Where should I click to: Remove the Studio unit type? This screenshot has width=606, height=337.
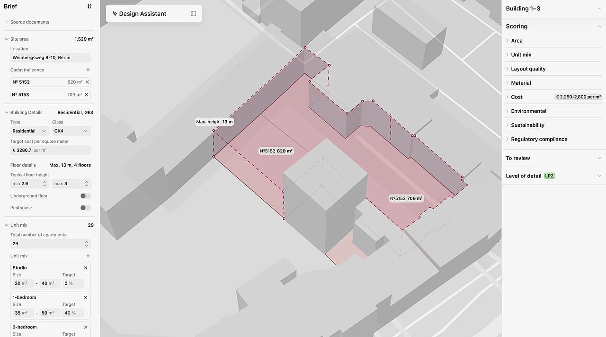pyautogui.click(x=86, y=268)
